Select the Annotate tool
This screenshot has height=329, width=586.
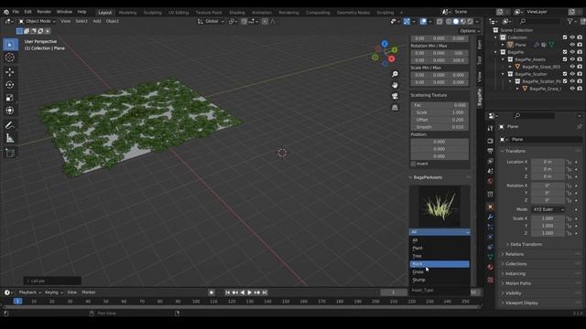(10, 125)
